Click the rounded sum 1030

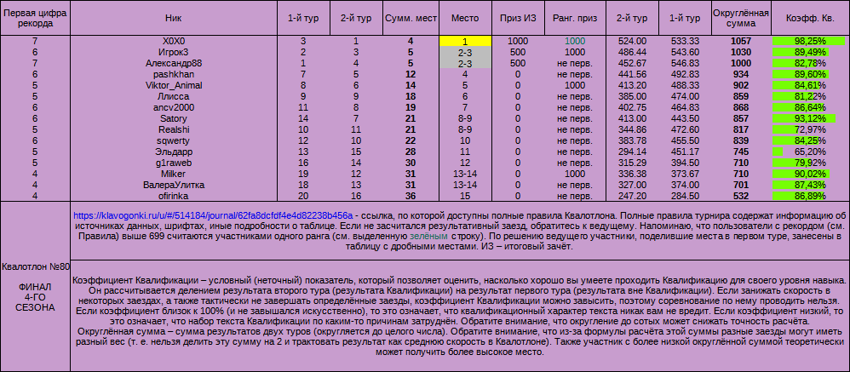point(740,52)
